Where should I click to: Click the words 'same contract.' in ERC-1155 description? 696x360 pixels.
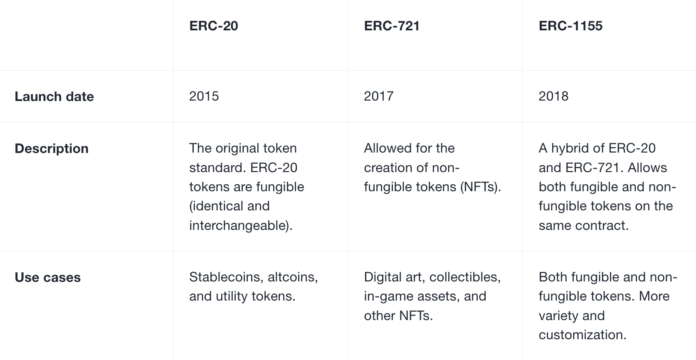tap(583, 226)
